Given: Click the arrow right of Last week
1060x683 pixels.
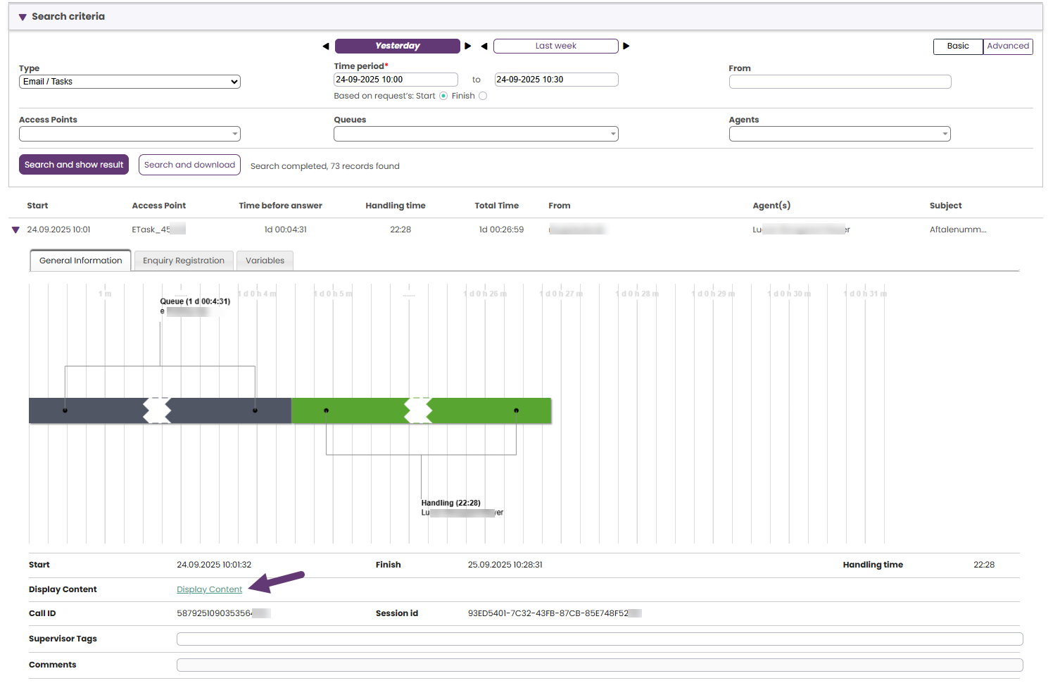Looking at the screenshot, I should click(x=626, y=46).
